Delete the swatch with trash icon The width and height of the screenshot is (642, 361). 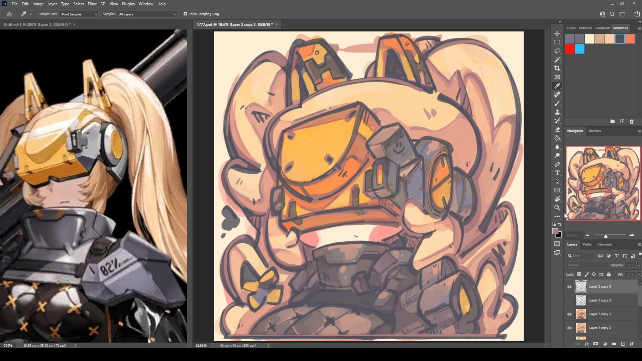coord(632,122)
